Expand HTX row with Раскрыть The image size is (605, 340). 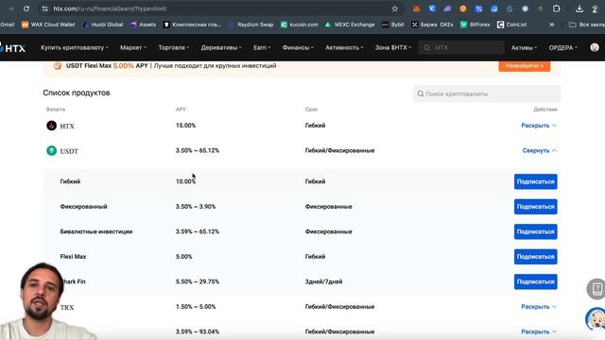pyautogui.click(x=539, y=126)
